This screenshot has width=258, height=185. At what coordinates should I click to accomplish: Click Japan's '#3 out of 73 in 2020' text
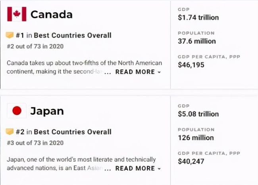[35, 143]
